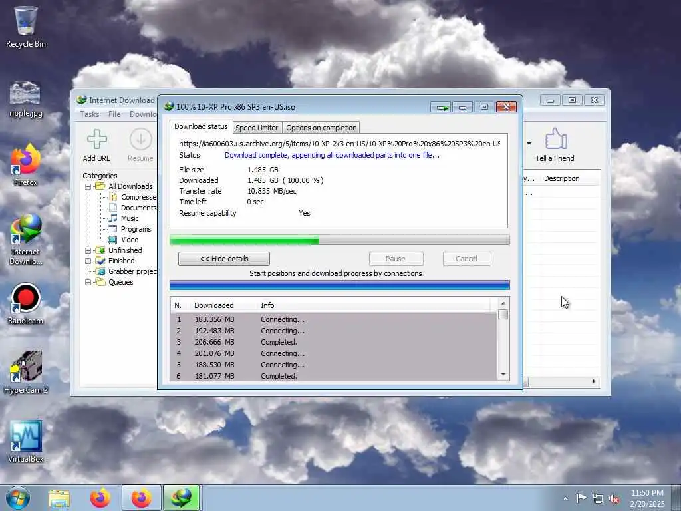Expand the Queues category

point(88,282)
